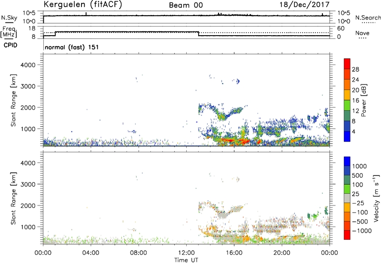
Task: Click the N.Search legend label
Action: point(368,18)
